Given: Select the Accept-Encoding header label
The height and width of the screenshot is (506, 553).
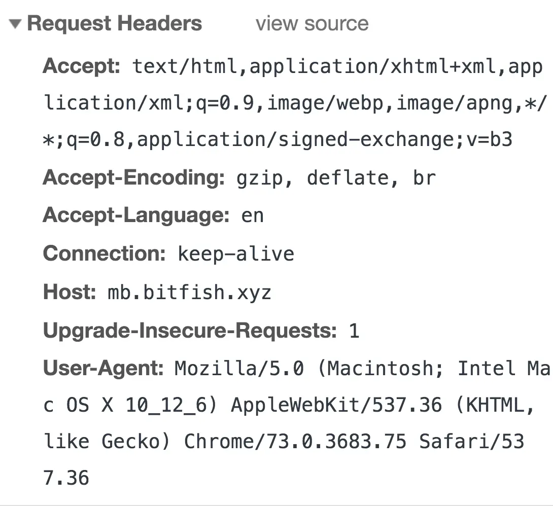Looking at the screenshot, I should point(134,178).
